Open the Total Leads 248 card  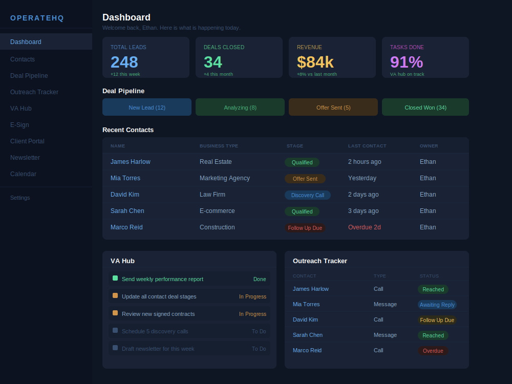click(146, 57)
